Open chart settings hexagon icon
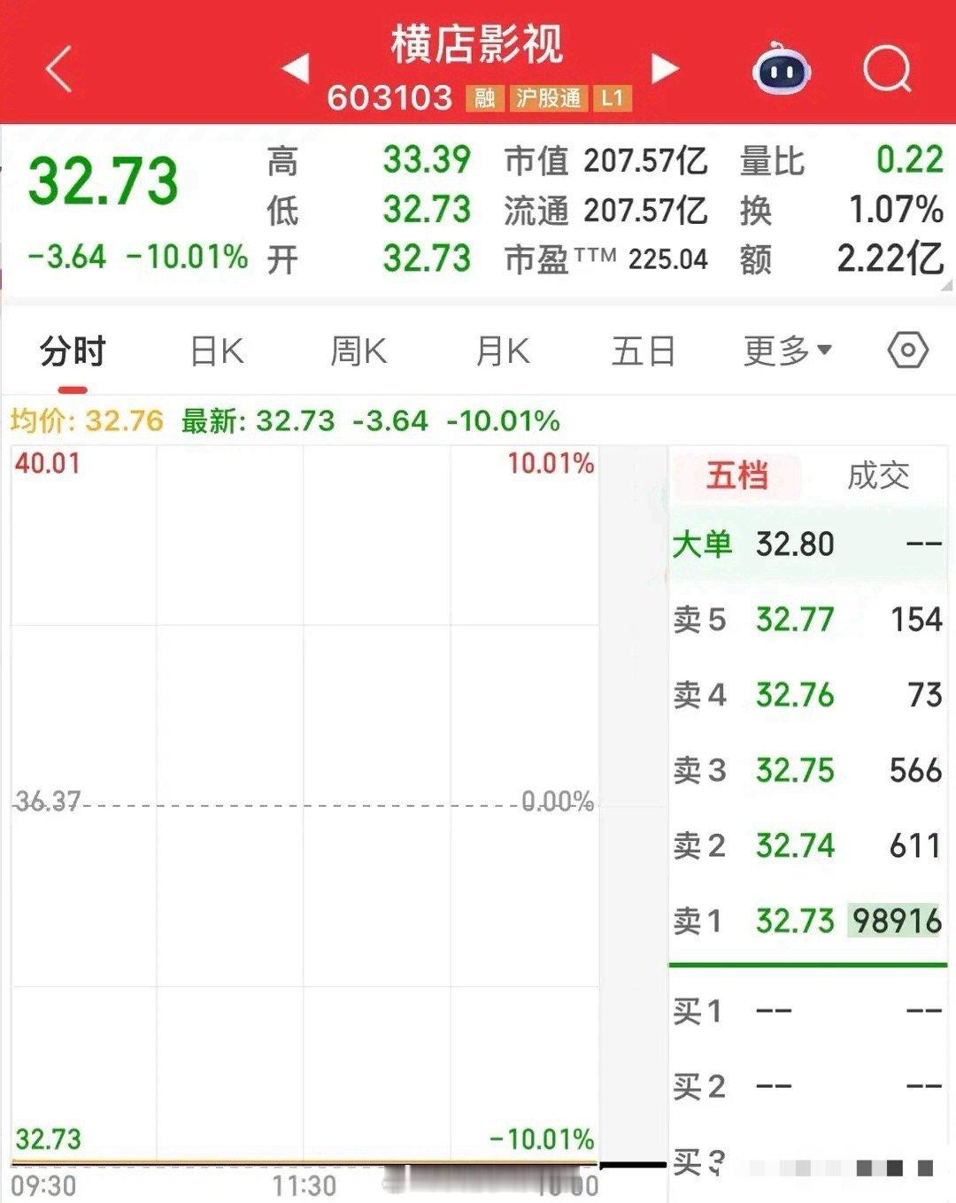Image resolution: width=956 pixels, height=1203 pixels. point(908,351)
